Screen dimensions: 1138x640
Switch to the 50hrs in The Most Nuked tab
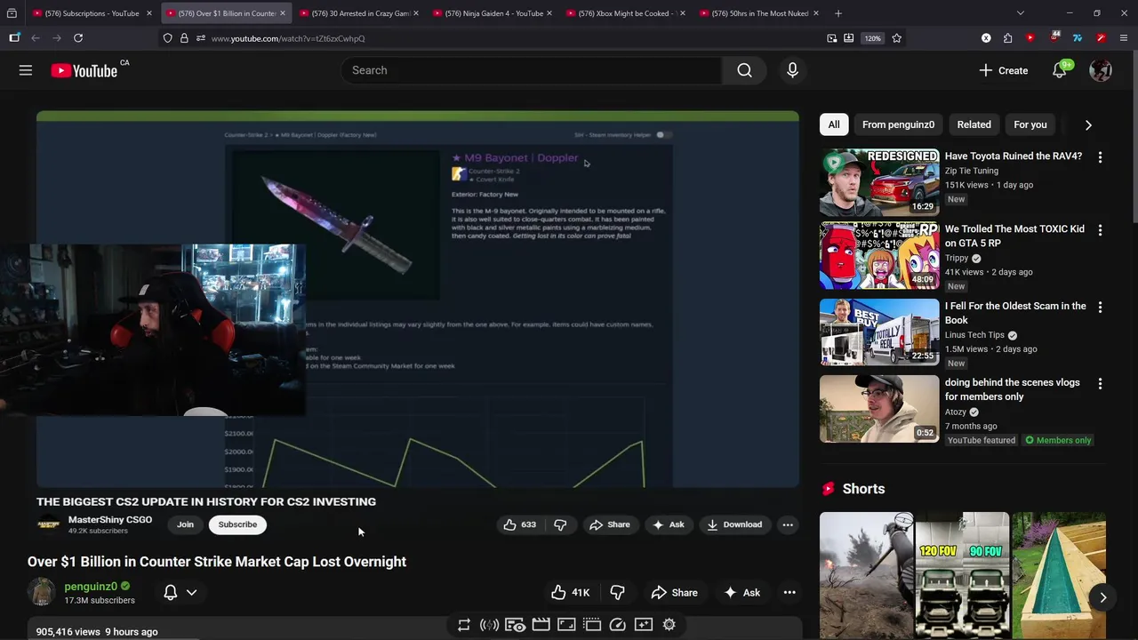coord(761,13)
